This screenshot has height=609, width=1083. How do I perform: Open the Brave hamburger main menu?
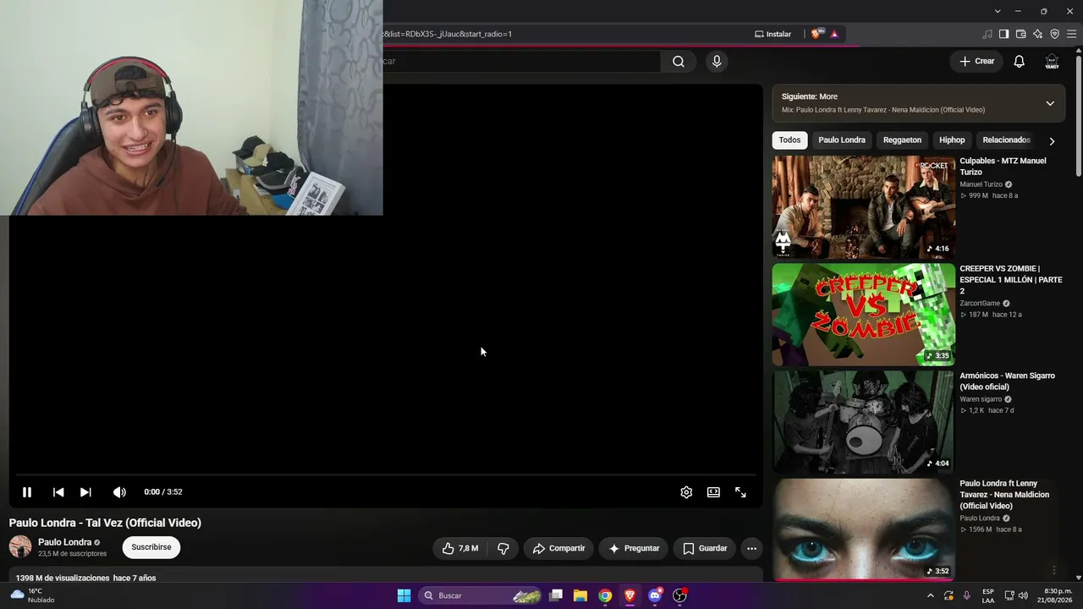1070,34
